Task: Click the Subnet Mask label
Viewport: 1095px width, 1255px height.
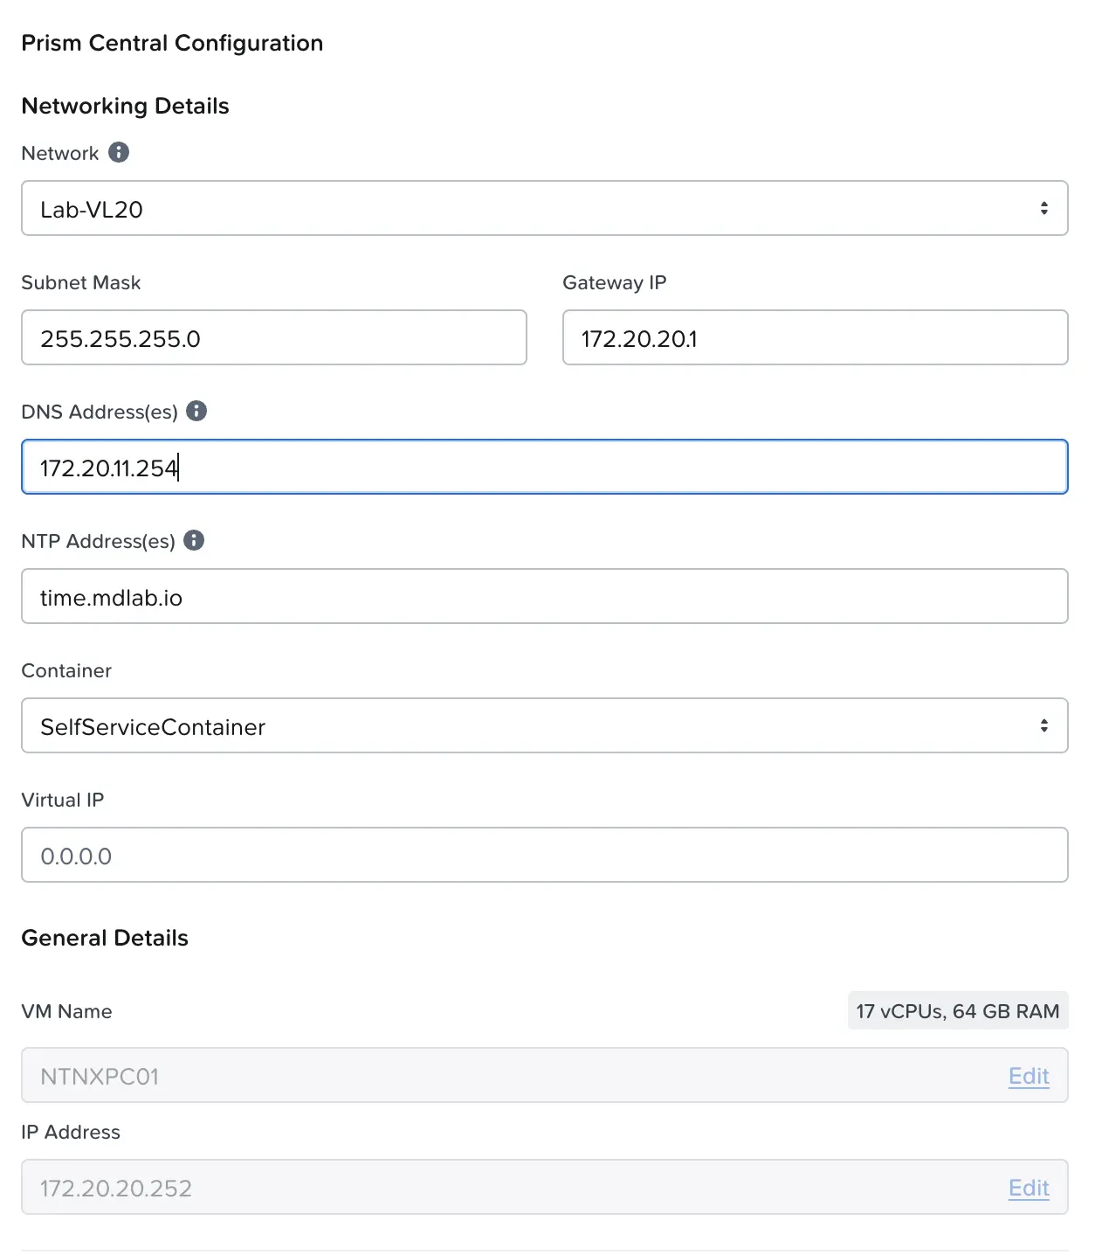Action: (81, 282)
